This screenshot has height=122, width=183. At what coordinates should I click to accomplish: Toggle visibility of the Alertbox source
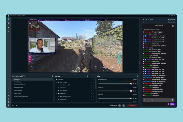pyautogui.click(x=93, y=79)
